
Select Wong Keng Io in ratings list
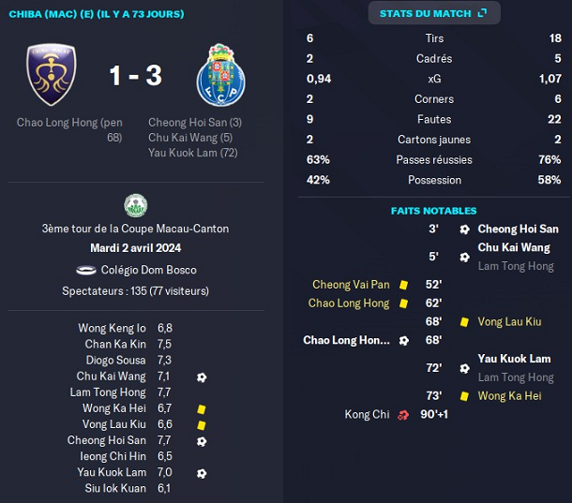[113, 328]
